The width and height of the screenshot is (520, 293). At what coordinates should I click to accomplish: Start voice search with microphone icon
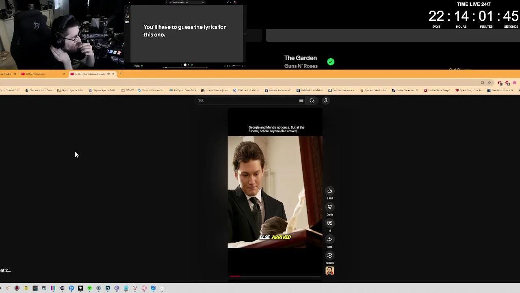pos(325,101)
